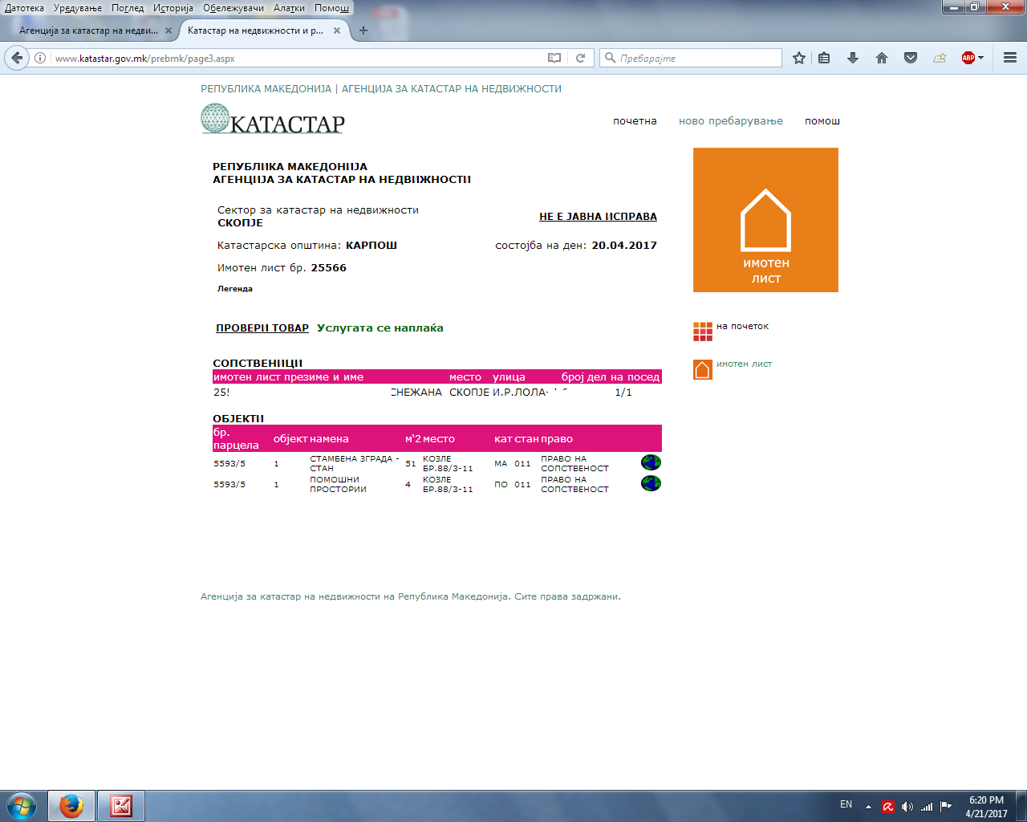This screenshot has width=1027, height=822.
Task: Show hidden system tray icons
Action: 868,806
